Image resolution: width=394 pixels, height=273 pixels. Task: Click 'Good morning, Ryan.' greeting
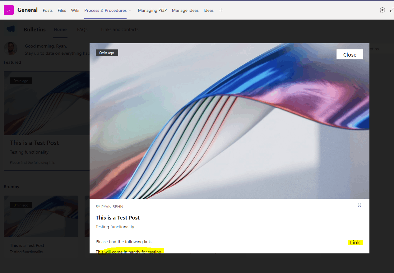(x=46, y=46)
